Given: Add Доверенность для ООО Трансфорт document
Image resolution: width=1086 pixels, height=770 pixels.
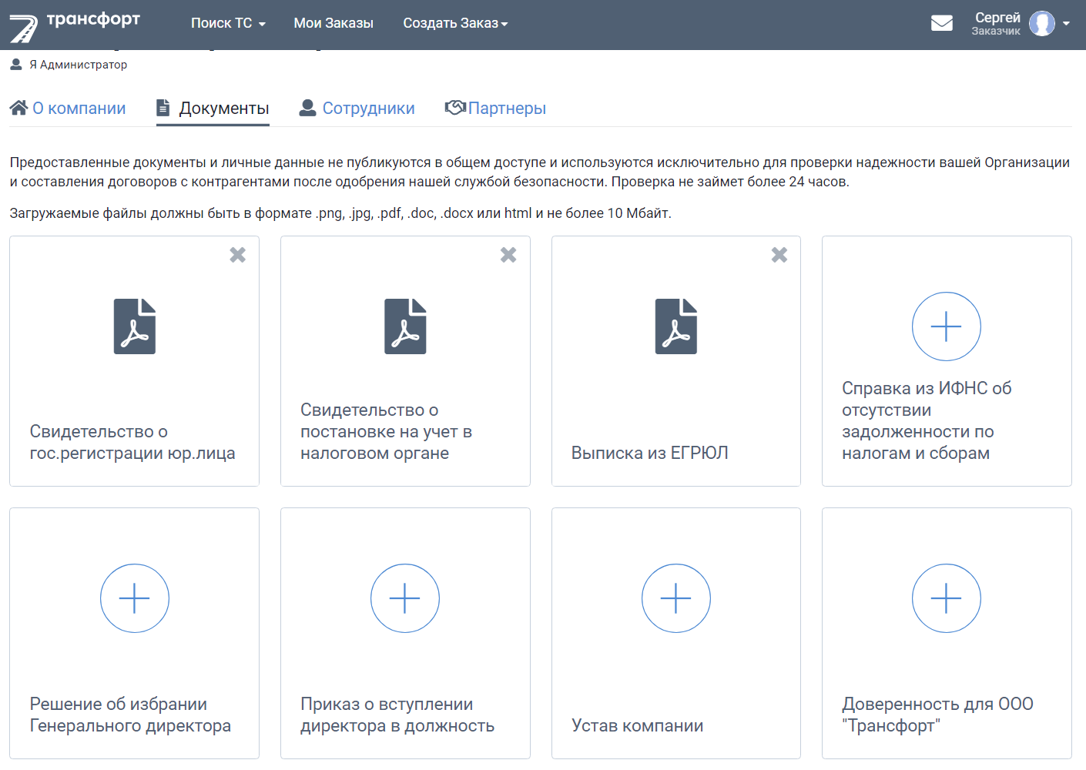Looking at the screenshot, I should click(x=947, y=598).
